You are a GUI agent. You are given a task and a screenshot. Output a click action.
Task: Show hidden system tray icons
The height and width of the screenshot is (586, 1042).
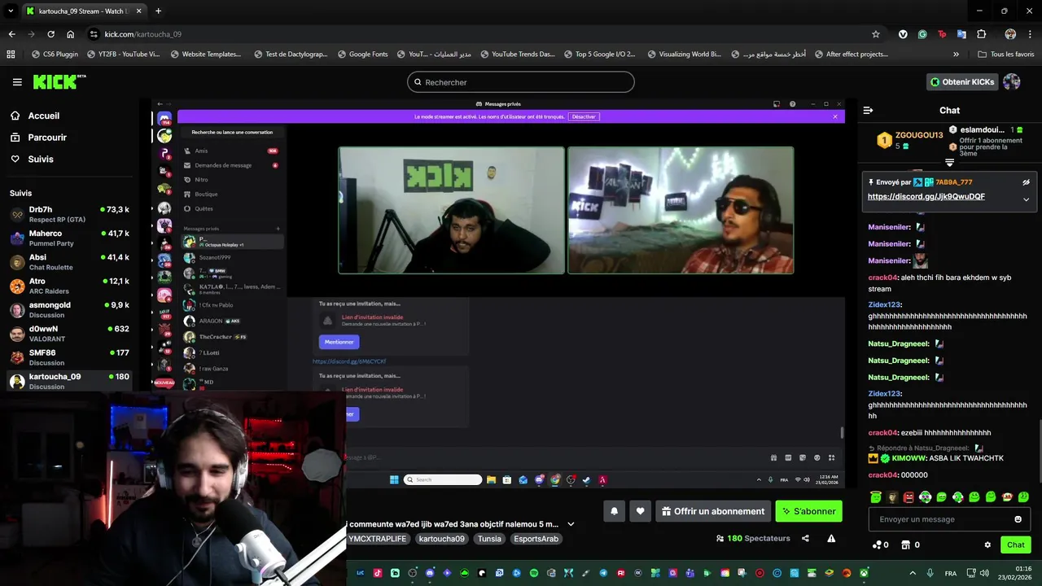912,573
